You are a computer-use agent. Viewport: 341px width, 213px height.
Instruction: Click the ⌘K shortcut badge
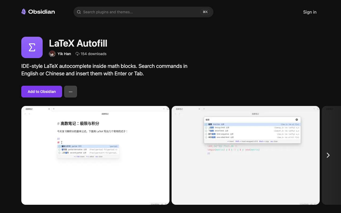click(x=205, y=12)
